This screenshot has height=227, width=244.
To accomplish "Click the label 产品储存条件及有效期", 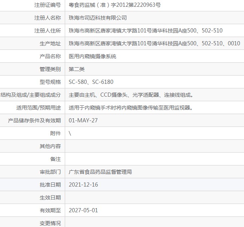I will (x=34, y=120).
